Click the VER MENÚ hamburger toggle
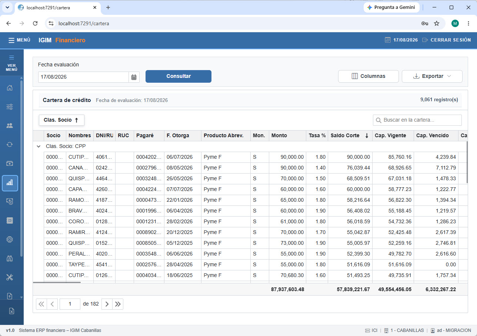The height and width of the screenshot is (336, 477). [11, 63]
